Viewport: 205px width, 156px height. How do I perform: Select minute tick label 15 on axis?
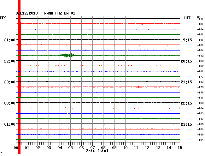click(180, 148)
